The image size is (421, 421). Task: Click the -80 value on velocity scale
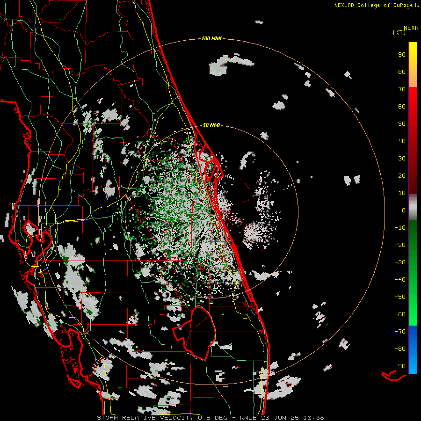click(400, 349)
